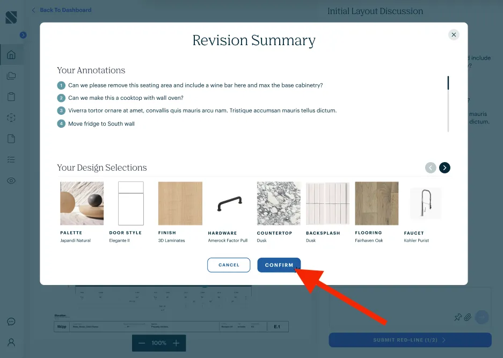Click the annotation 4 number badge
Image resolution: width=503 pixels, height=358 pixels.
[x=61, y=123]
